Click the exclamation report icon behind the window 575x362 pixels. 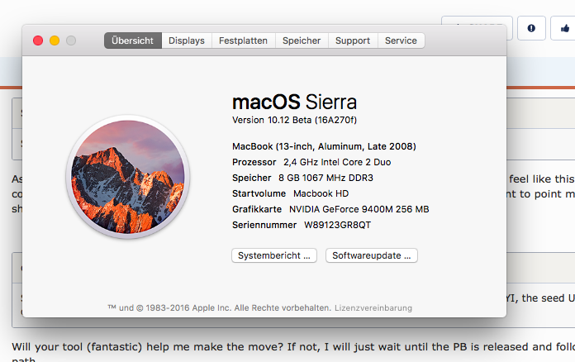click(x=531, y=28)
